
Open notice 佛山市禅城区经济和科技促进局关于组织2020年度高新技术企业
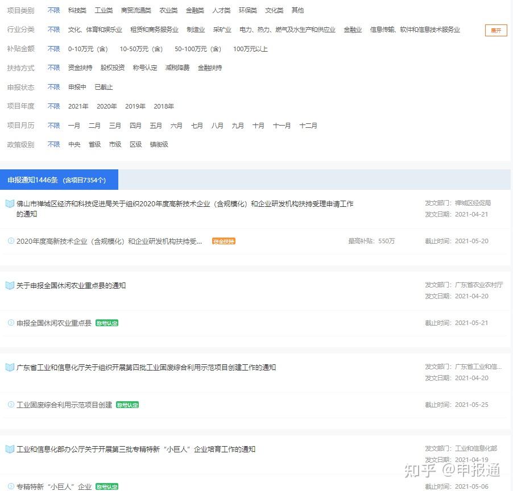click(x=185, y=209)
